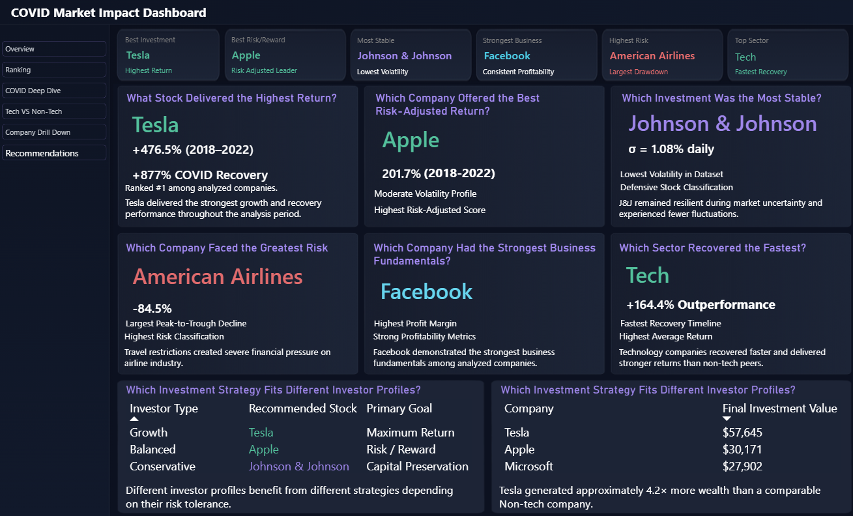This screenshot has width=853, height=516.
Task: Open the Overview page button
Action: [54, 49]
